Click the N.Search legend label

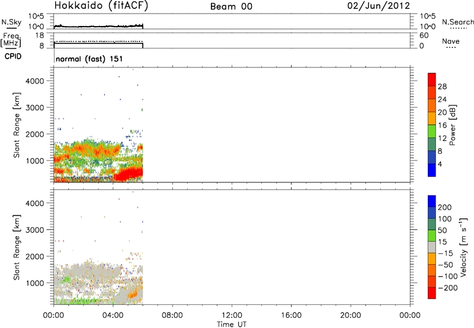pyautogui.click(x=457, y=22)
